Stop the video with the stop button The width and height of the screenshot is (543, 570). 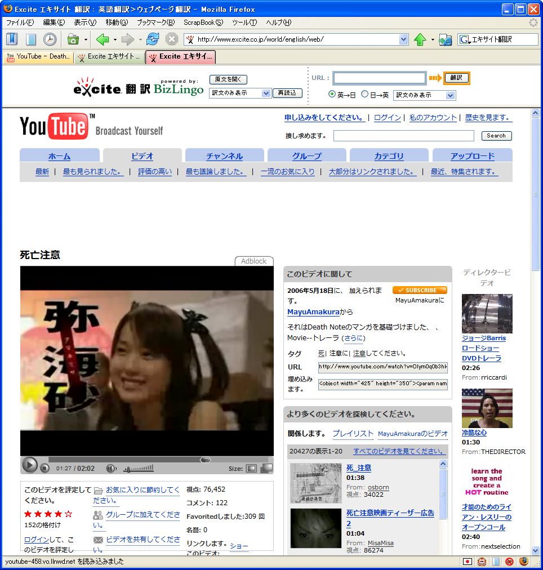coord(44,468)
